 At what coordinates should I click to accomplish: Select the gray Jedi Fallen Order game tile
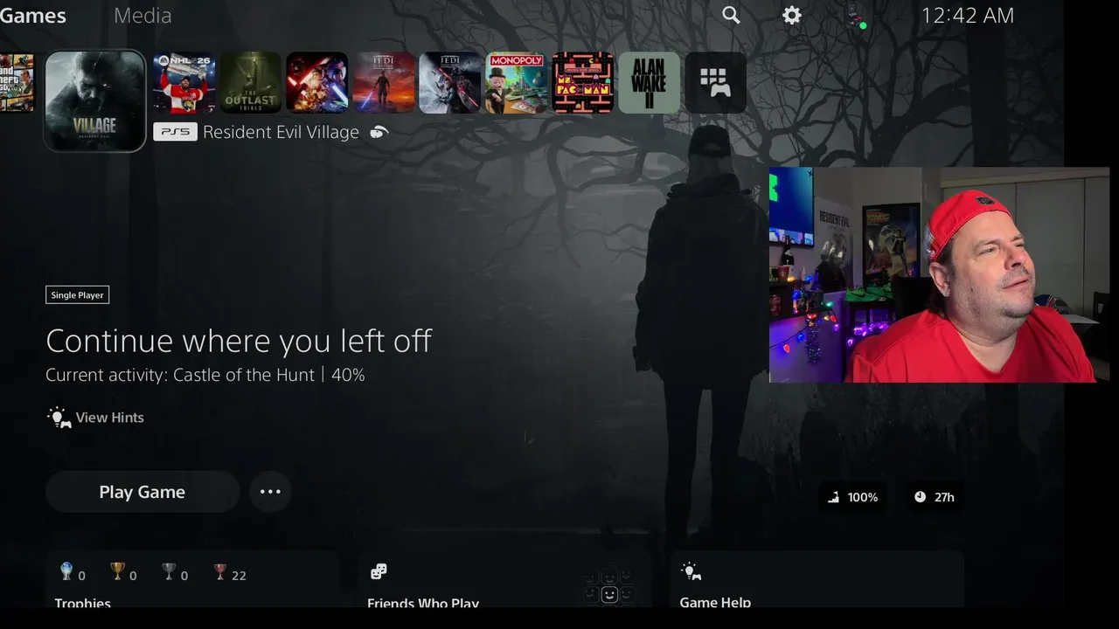[x=450, y=83]
